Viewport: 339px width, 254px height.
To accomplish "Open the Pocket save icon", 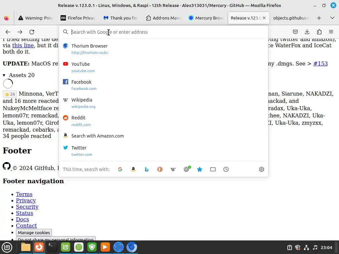I will [x=295, y=32].
